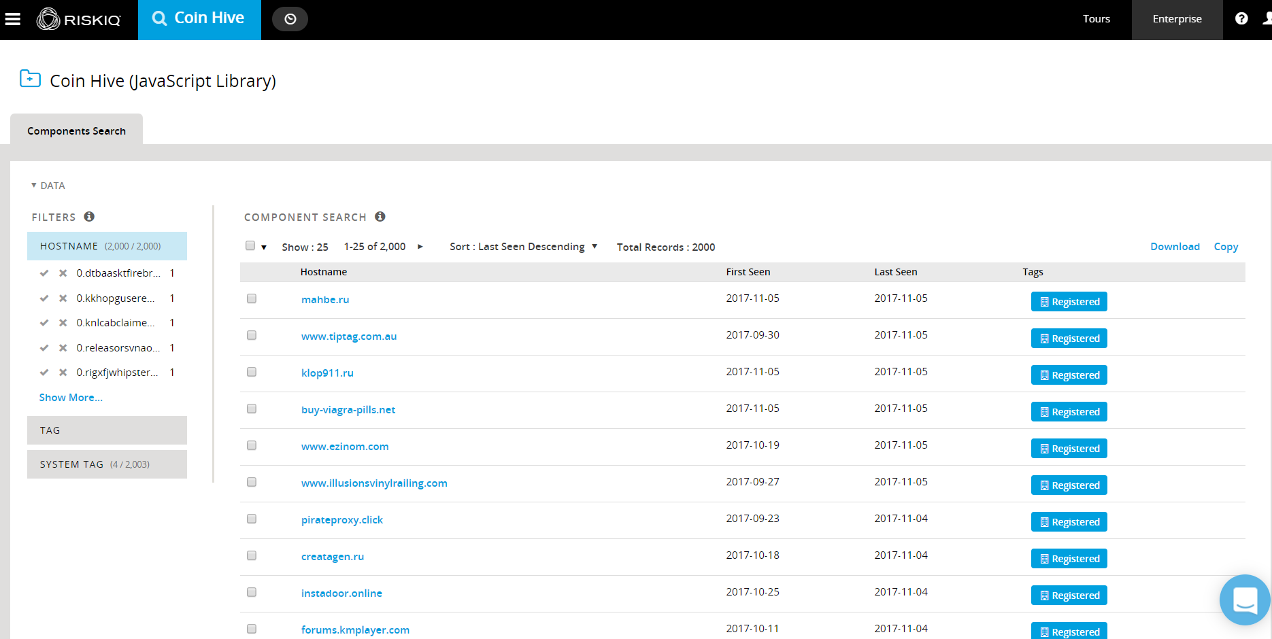Exclude 0.releasorsvnao using its X icon
This screenshot has height=639, width=1272.
(63, 348)
